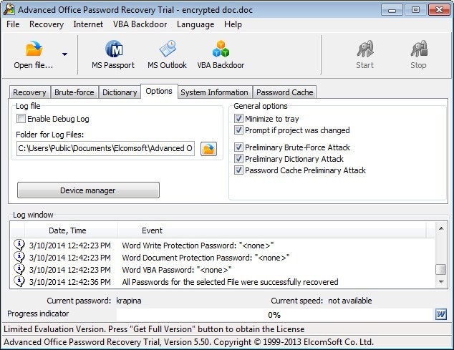Expand the Open file dropdown arrow
This screenshot has width=454, height=350.
[64, 54]
